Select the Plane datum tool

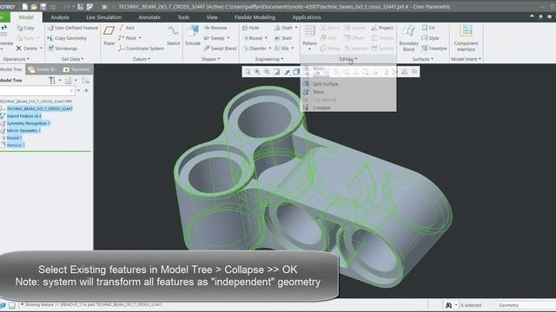coord(109,36)
